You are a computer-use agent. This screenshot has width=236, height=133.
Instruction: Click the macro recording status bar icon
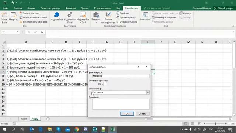pos(14,123)
